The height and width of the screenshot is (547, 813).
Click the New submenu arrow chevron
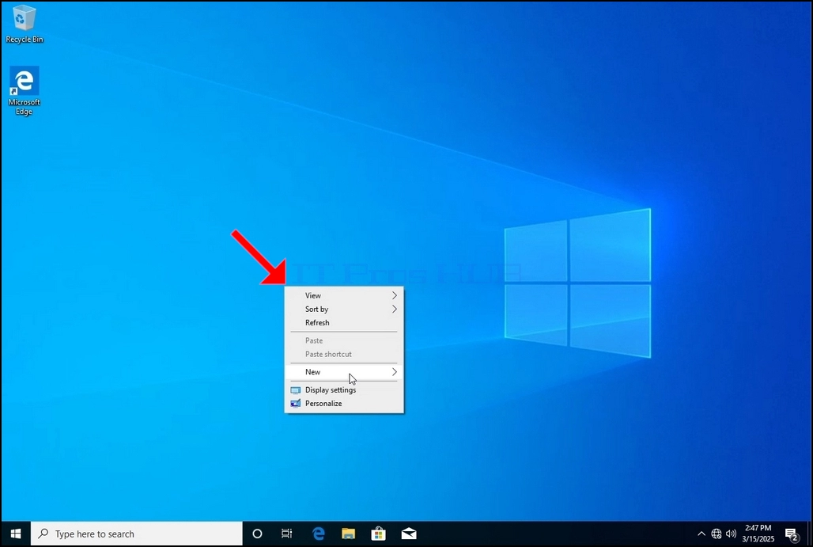pyautogui.click(x=395, y=371)
